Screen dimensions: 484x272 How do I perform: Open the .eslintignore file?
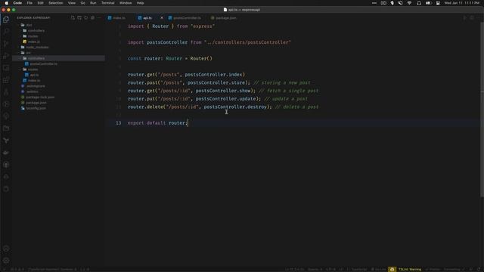(59, 86)
